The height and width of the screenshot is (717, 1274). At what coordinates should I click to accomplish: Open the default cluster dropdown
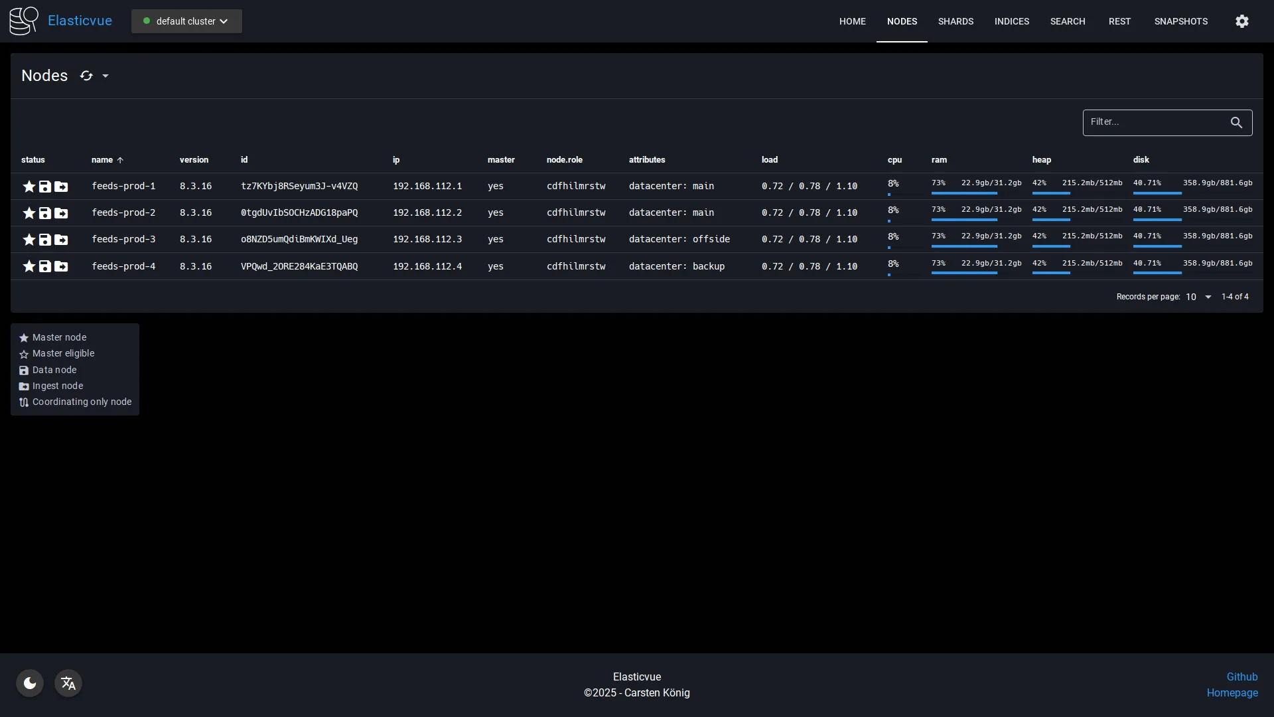point(186,21)
